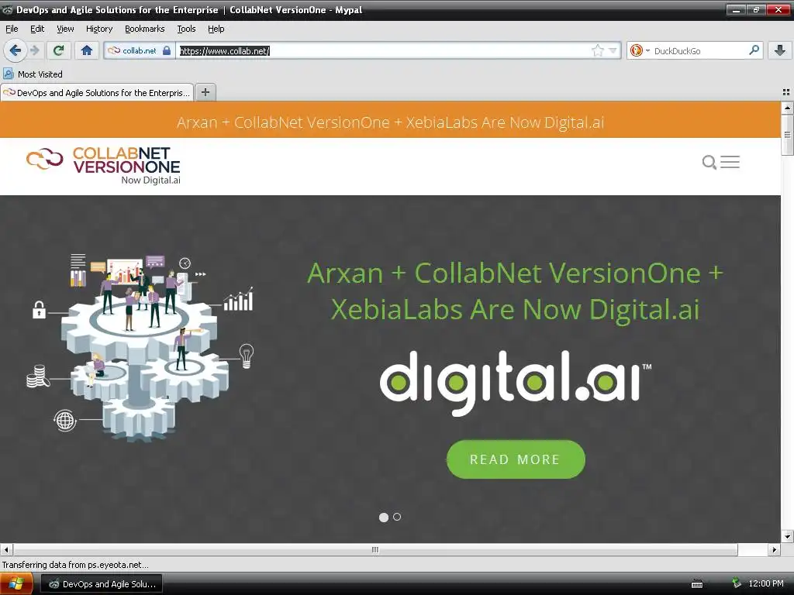This screenshot has height=595, width=794.
Task: Open the URL history dropdown arrow
Action: pos(613,50)
